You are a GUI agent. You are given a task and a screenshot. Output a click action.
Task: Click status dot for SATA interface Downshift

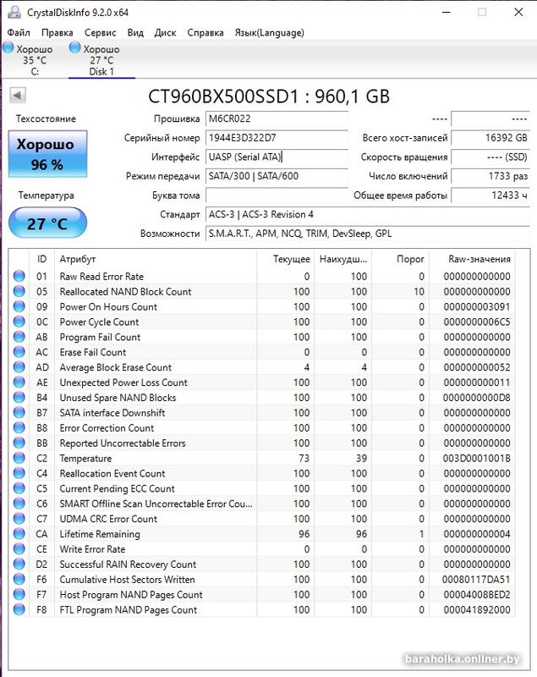19,412
